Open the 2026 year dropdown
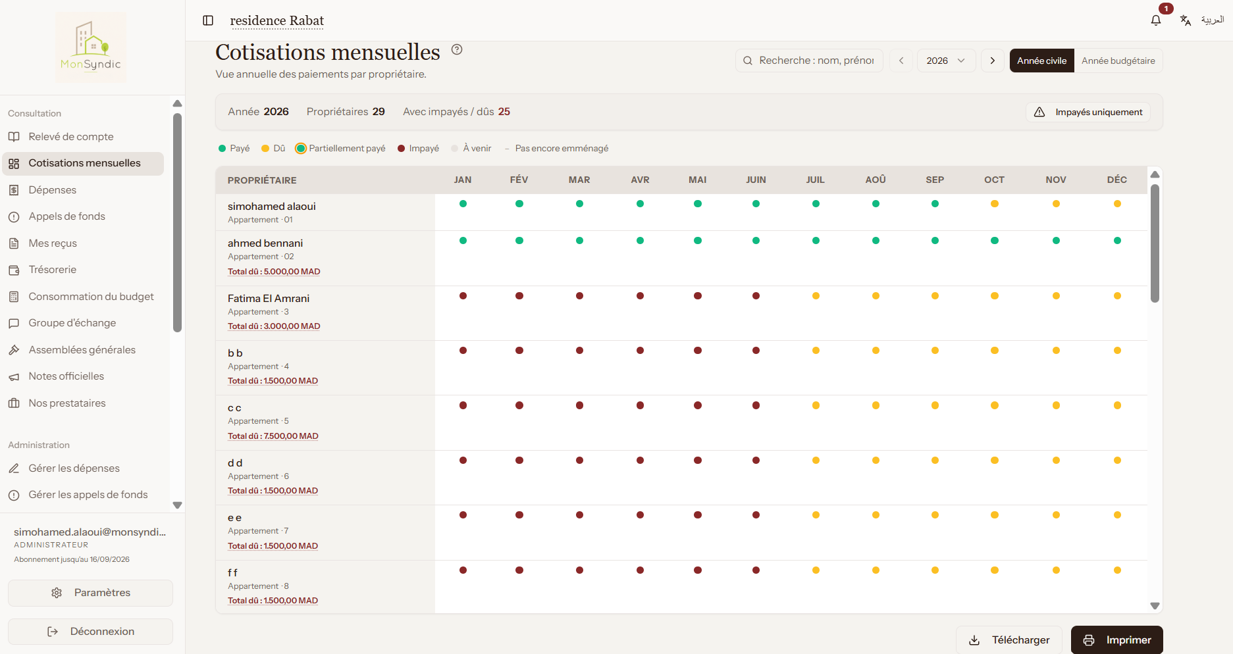This screenshot has width=1233, height=654. [947, 61]
